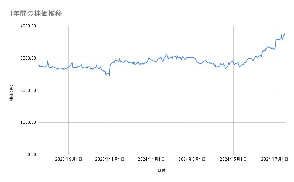This screenshot has height=182, width=294.
Task: Click the early spike before September 2023
Action: coord(48,61)
